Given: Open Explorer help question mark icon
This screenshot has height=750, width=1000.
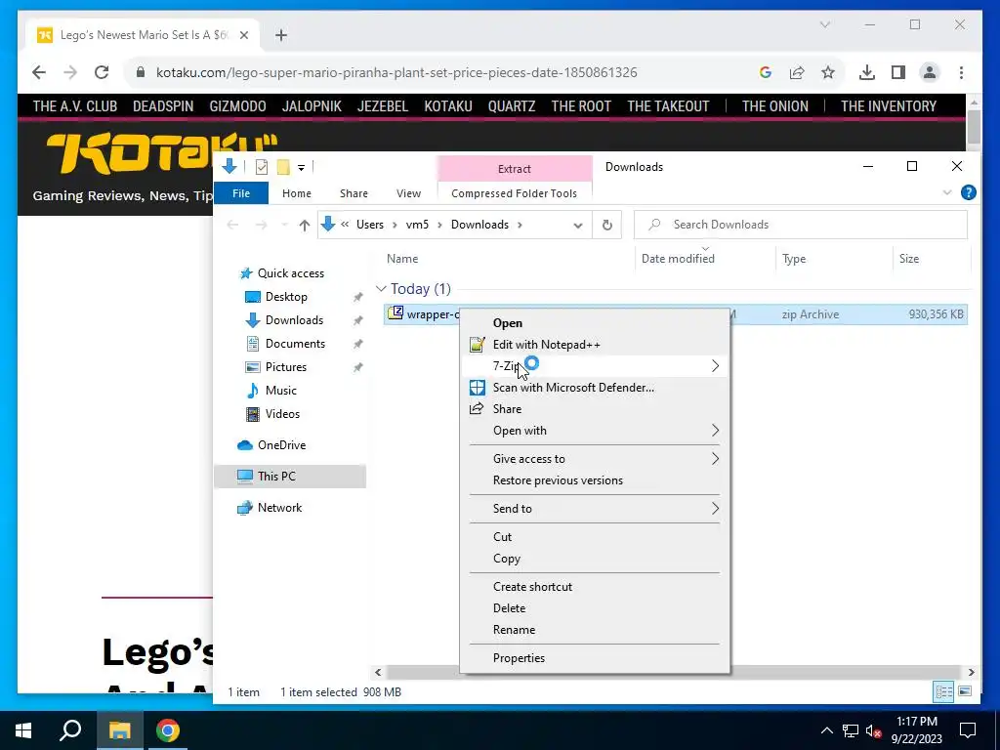Looking at the screenshot, I should 968,192.
